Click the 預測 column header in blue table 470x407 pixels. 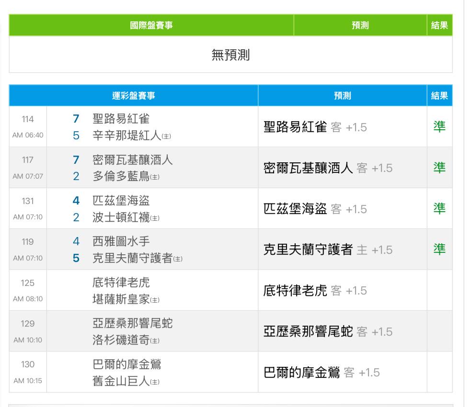coord(342,96)
